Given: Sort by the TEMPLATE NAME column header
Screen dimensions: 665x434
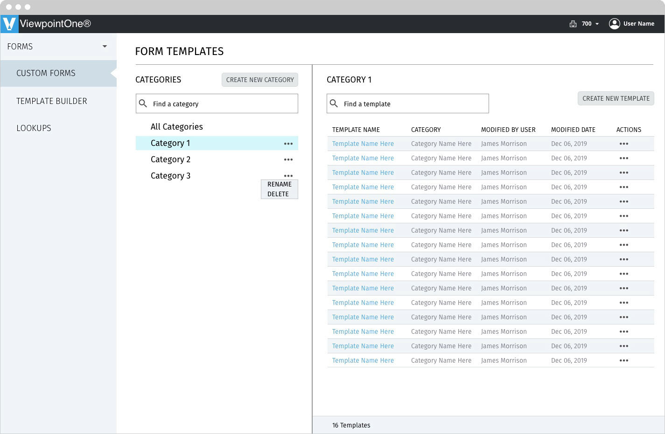Looking at the screenshot, I should tap(356, 130).
